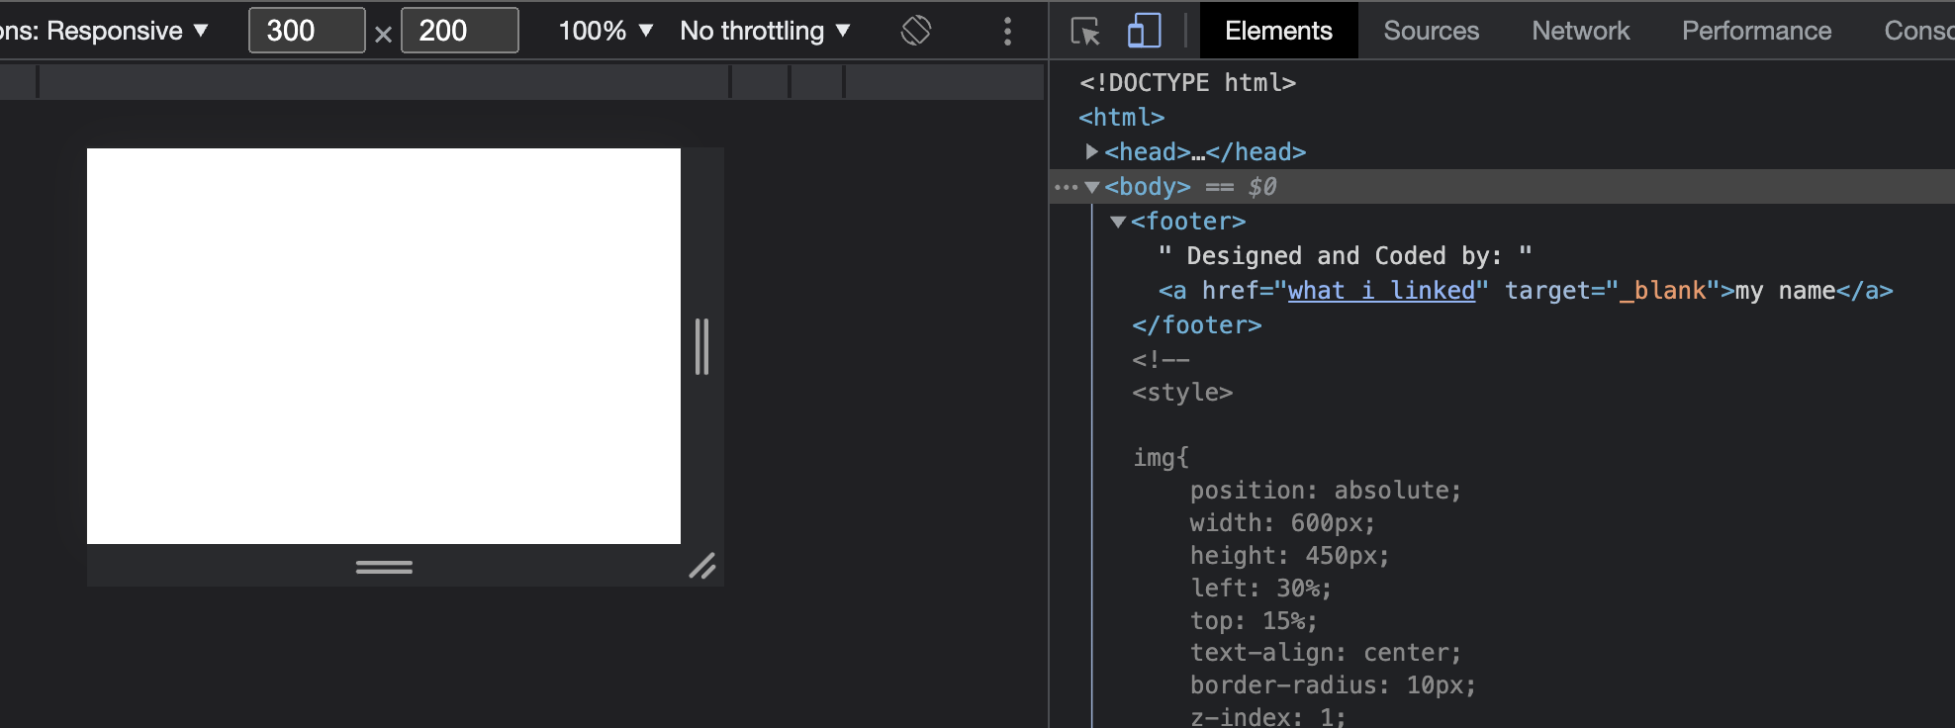Expand the head element node
The image size is (1955, 728).
point(1091,151)
